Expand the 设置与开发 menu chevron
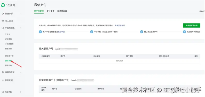This screenshot has height=97, width=205. coord(21,72)
